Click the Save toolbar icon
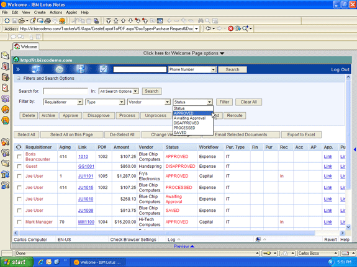 coord(14,21)
